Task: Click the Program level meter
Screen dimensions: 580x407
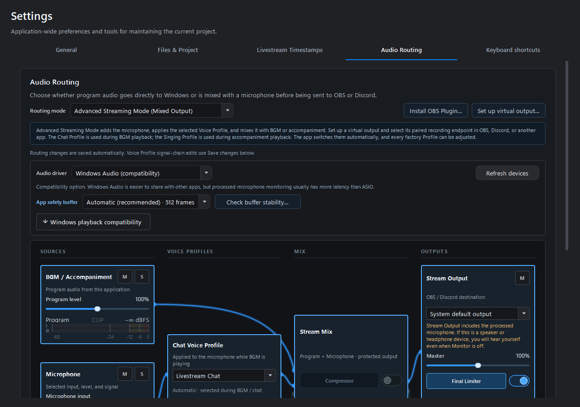Action: pyautogui.click(x=97, y=328)
